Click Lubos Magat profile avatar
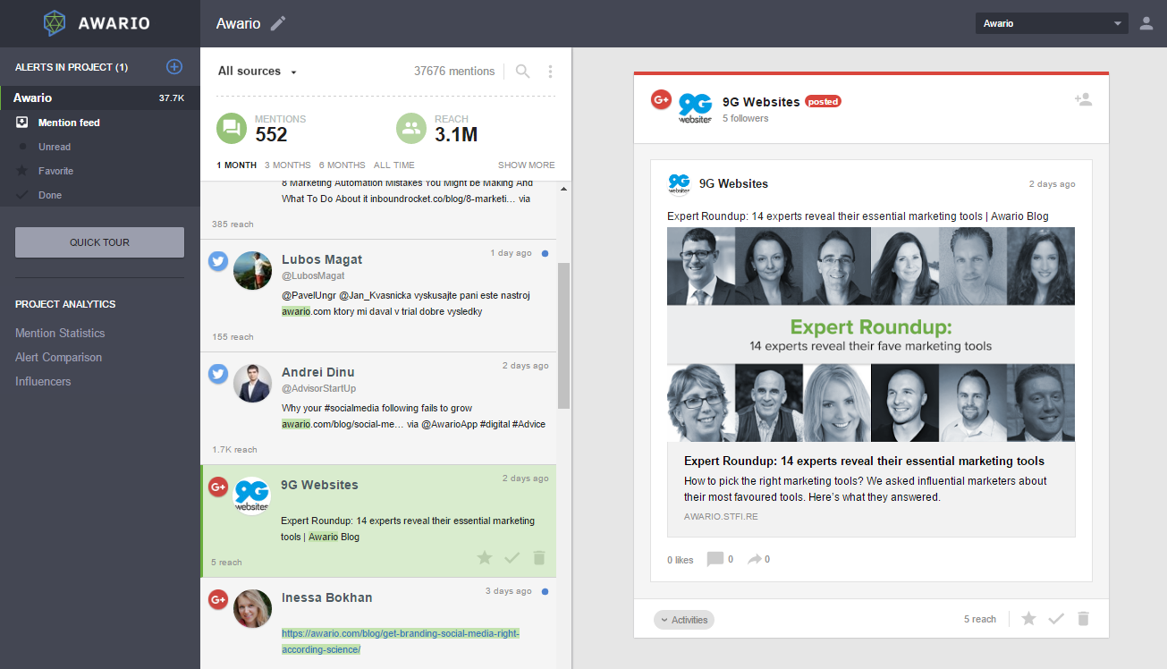Viewport: 1167px width, 669px height. [x=252, y=271]
